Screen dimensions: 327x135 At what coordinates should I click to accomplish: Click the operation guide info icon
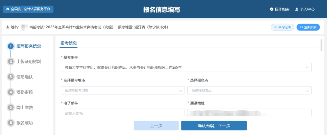272,9
